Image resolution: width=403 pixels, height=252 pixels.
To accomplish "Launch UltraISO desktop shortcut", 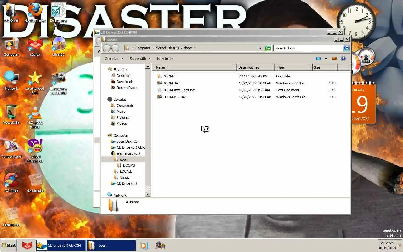I will [59, 47].
